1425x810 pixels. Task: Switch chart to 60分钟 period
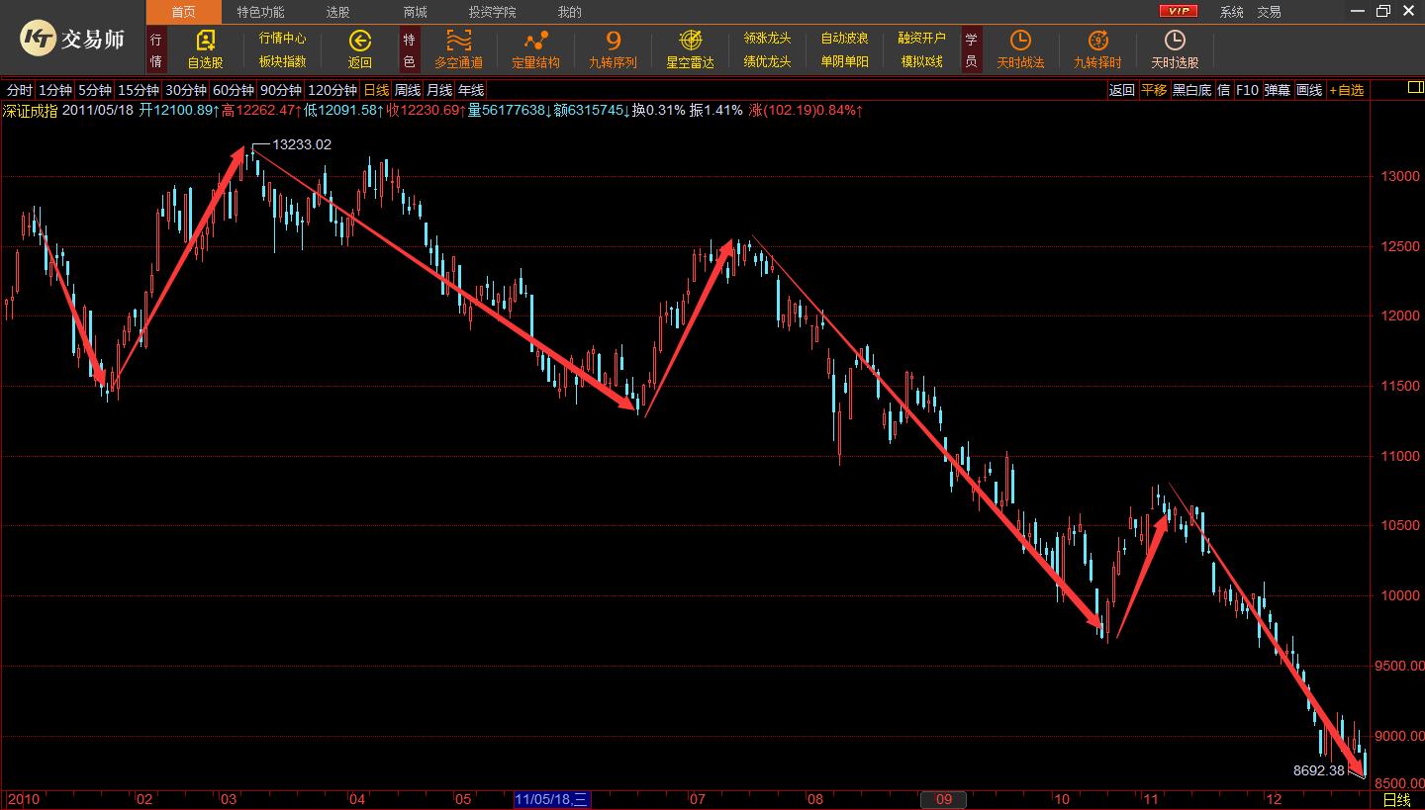pyautogui.click(x=234, y=90)
